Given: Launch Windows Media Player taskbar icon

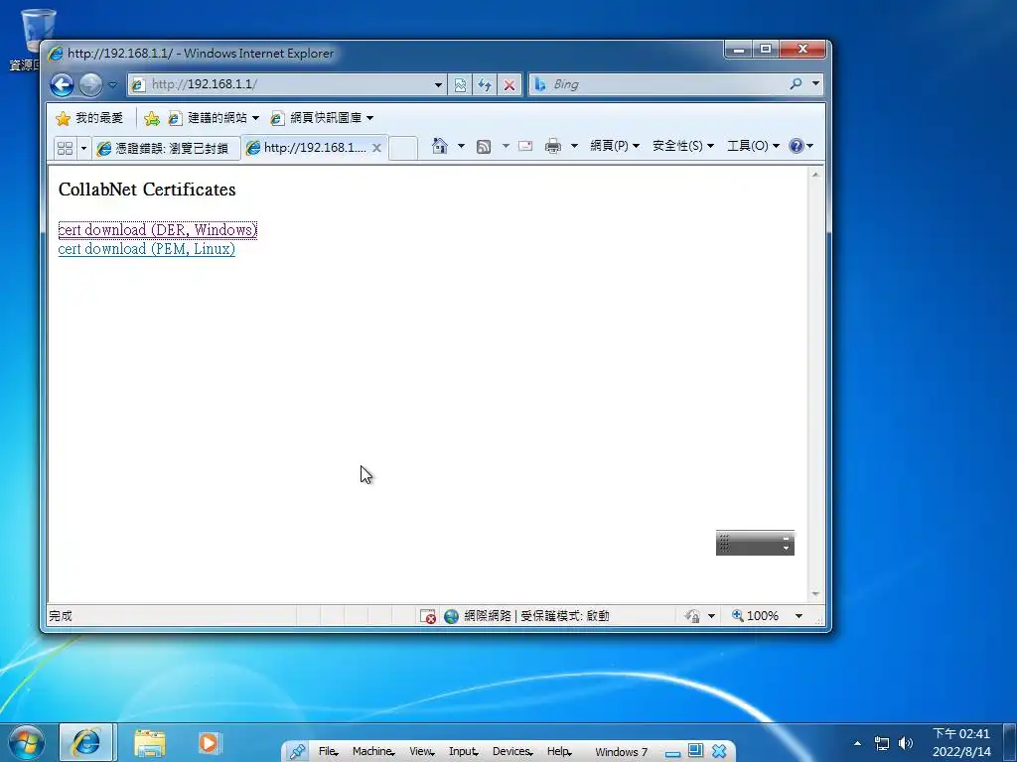Looking at the screenshot, I should 209,742.
